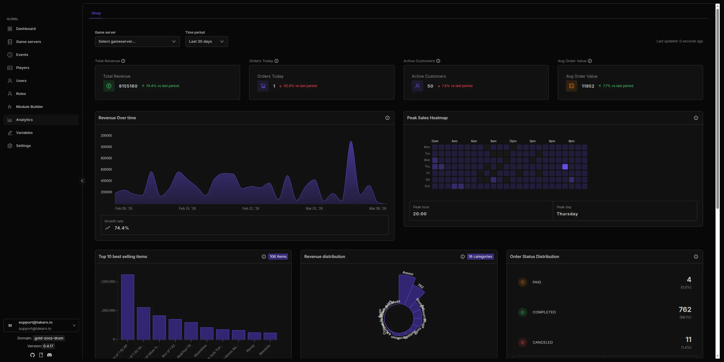Expand the support@takaro.io account menu

tap(74, 325)
